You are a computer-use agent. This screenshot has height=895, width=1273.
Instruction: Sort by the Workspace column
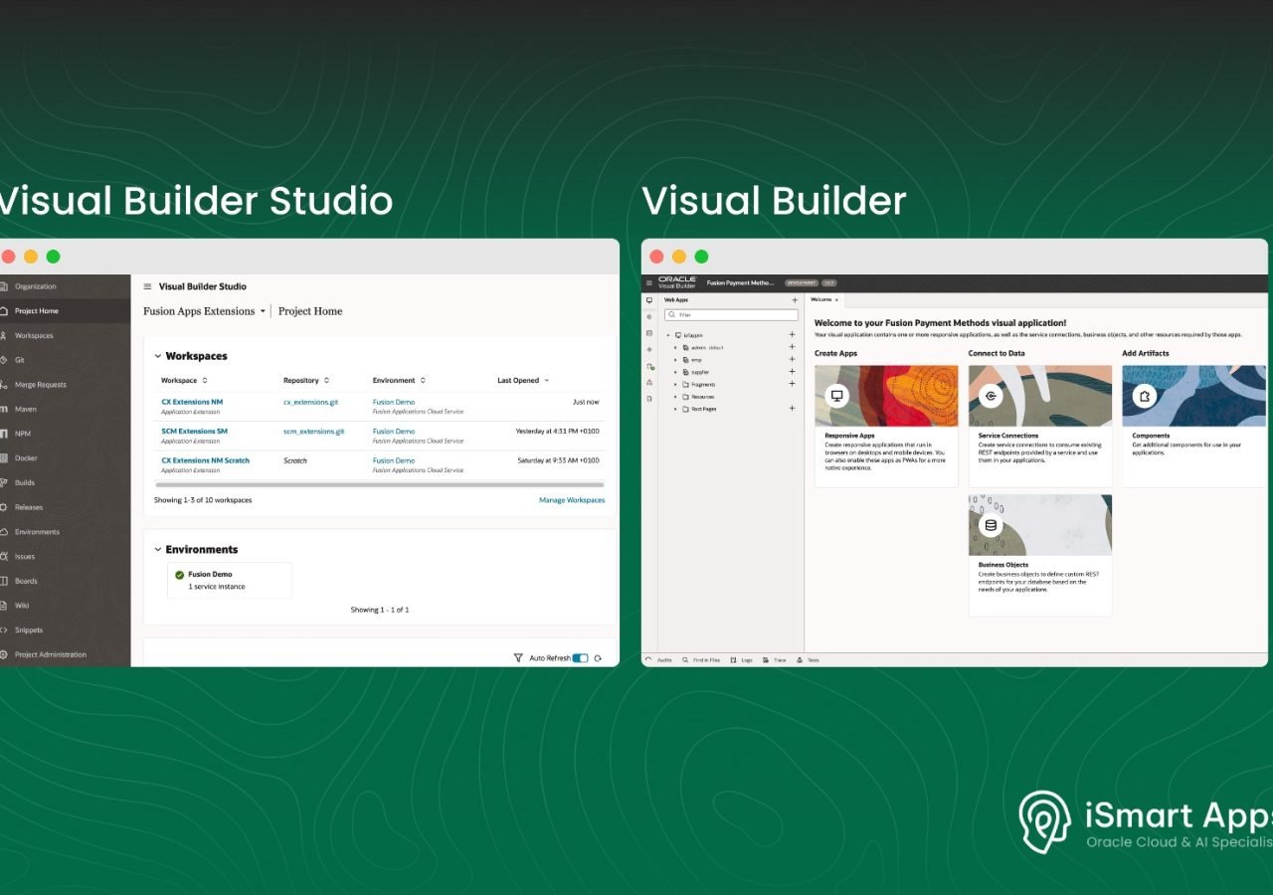click(184, 380)
